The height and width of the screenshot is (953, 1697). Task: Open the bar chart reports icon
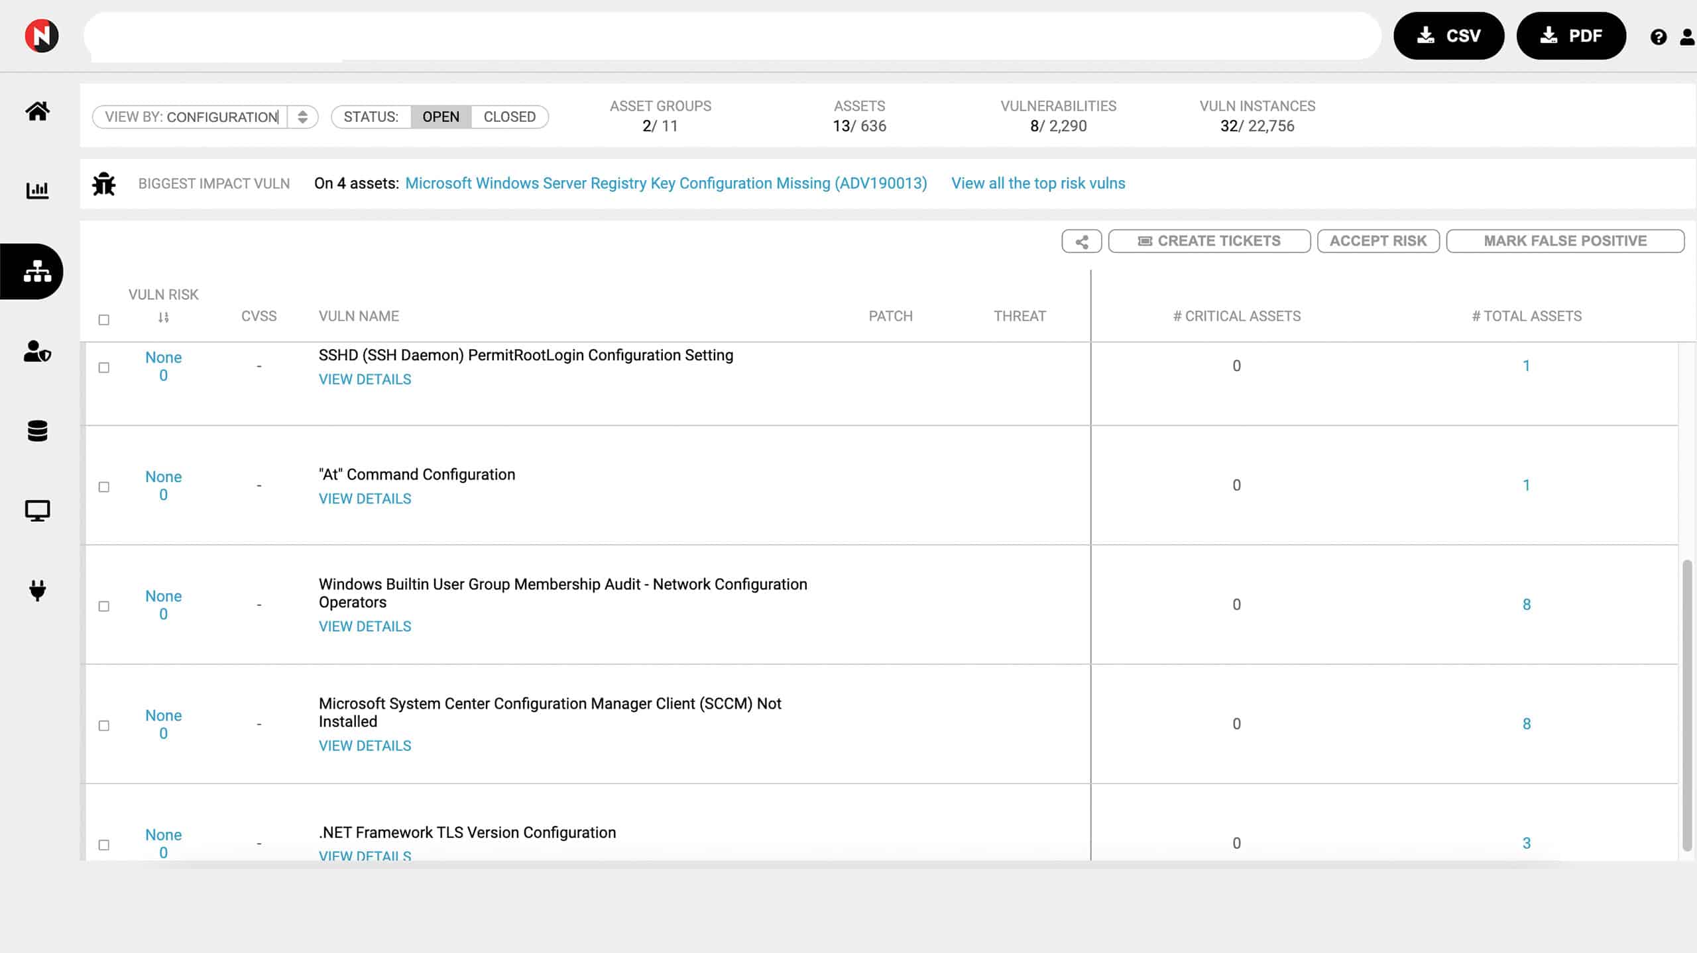[38, 191]
